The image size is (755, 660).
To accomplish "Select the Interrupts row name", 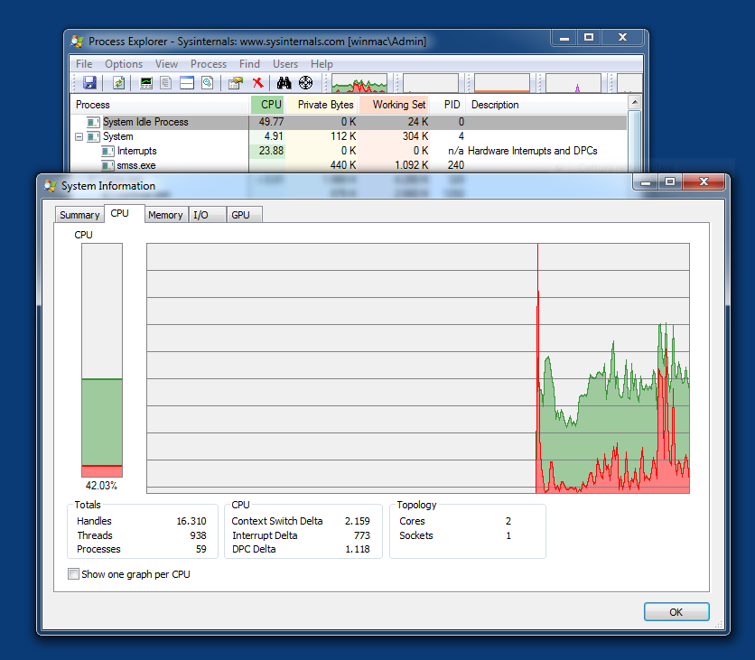I will pos(136,151).
